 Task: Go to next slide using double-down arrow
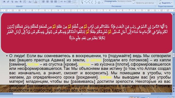tap(174, 91)
